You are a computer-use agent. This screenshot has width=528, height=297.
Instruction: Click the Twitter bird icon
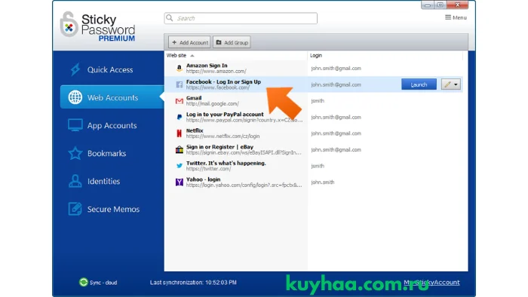(x=180, y=166)
